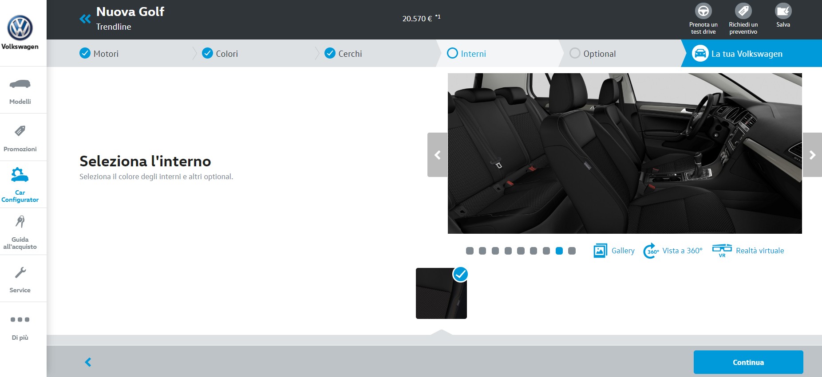Open the Modelli car icon
Image resolution: width=822 pixels, height=377 pixels.
click(x=20, y=84)
